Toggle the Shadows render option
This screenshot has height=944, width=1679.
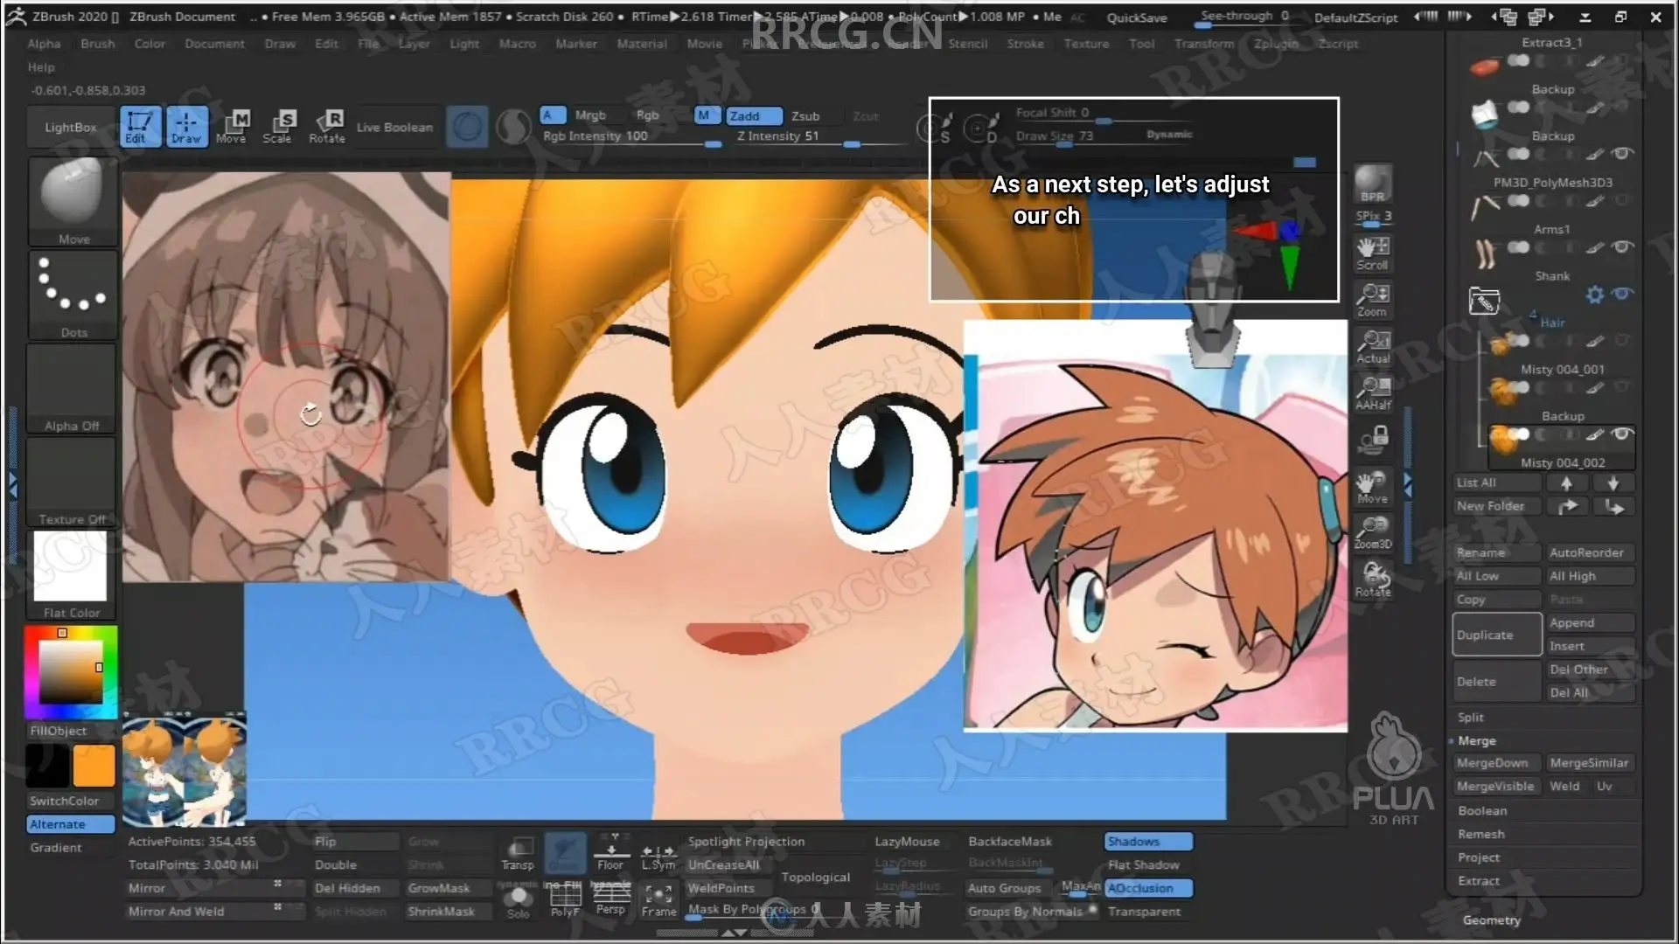click(x=1147, y=841)
